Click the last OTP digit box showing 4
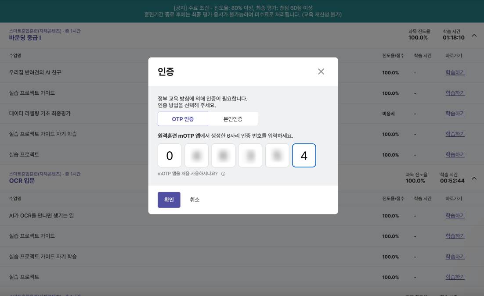The width and height of the screenshot is (484, 296). [304, 155]
